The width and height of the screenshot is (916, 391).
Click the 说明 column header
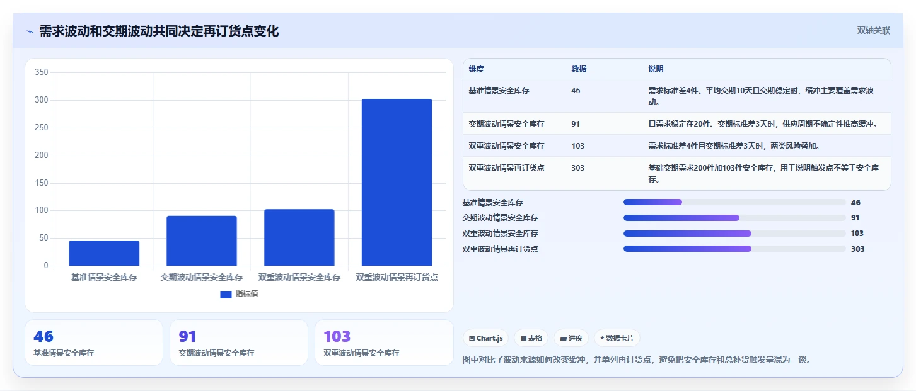[656, 69]
